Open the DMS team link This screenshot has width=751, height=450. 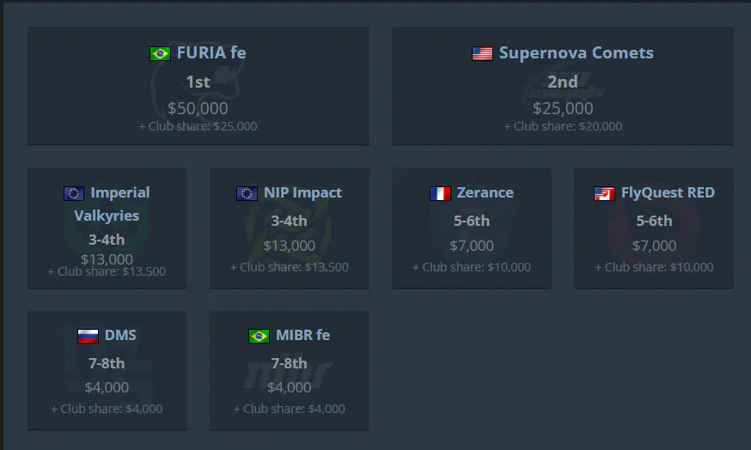pyautogui.click(x=120, y=335)
